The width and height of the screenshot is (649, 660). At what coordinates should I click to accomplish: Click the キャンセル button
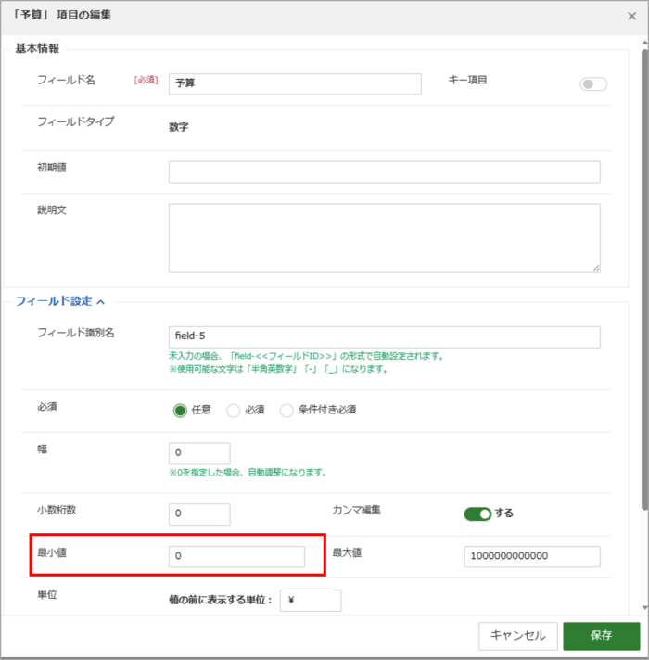tap(518, 636)
